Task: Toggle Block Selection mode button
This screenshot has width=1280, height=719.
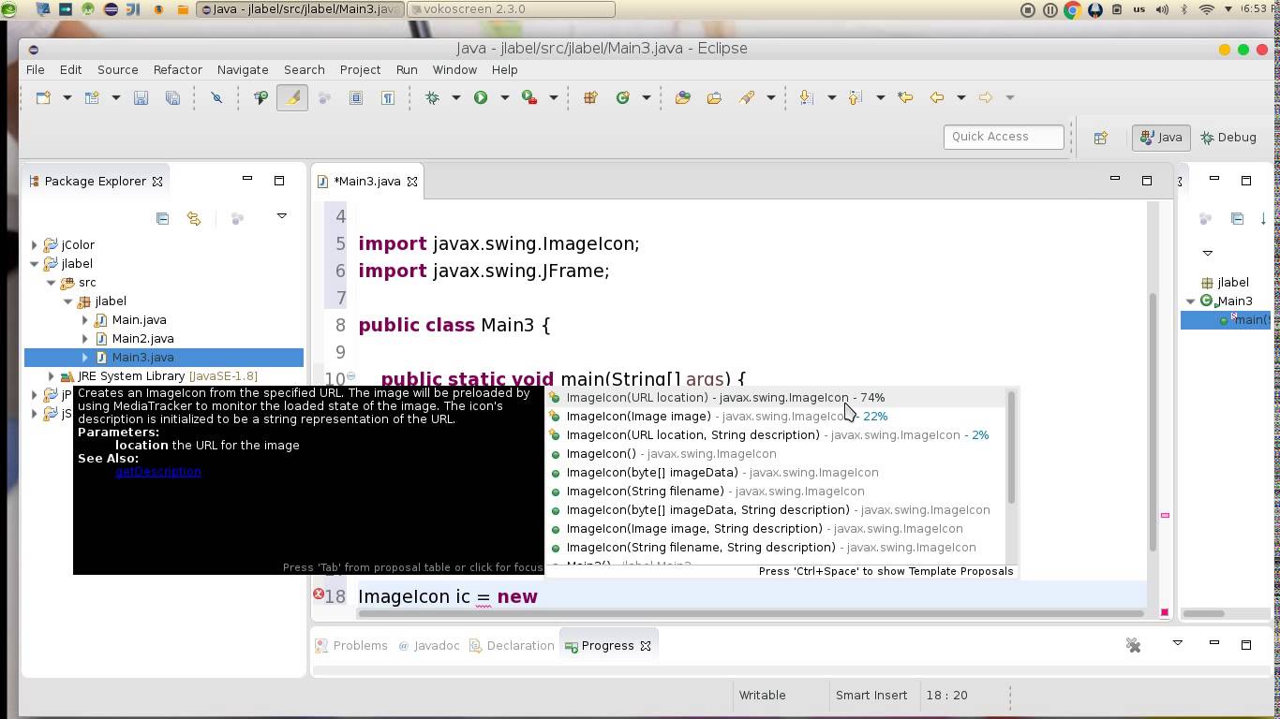Action: click(356, 97)
